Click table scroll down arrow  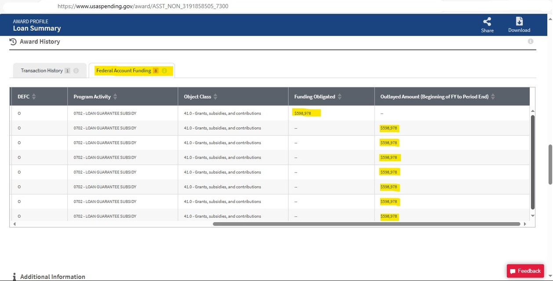(533, 216)
